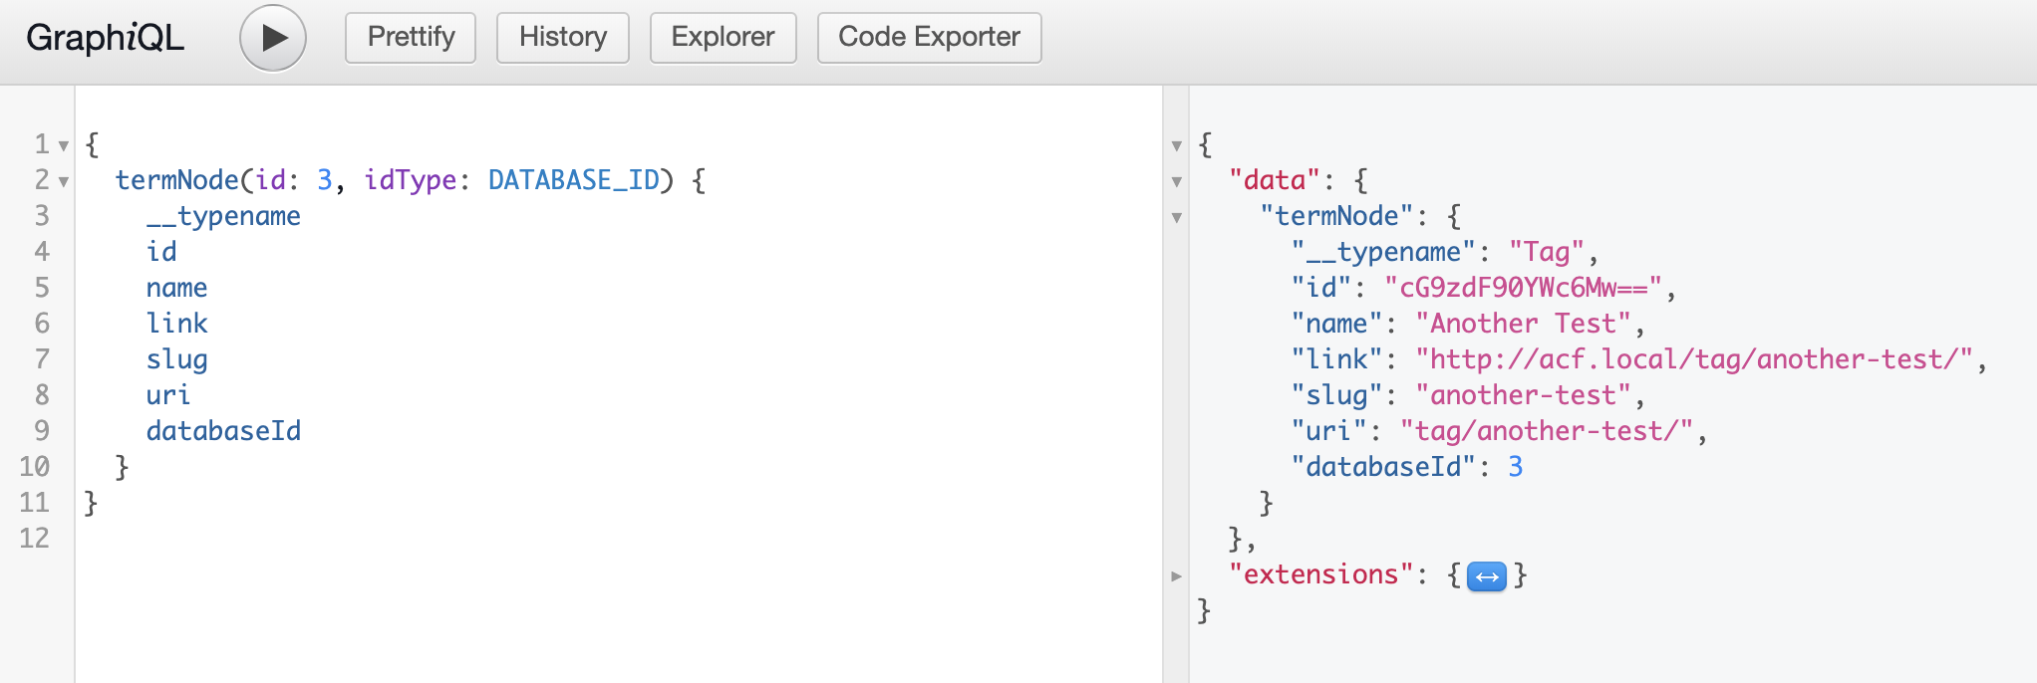Click the blue extensions unfold widget
Viewport: 2037px width, 683px height.
(1487, 576)
